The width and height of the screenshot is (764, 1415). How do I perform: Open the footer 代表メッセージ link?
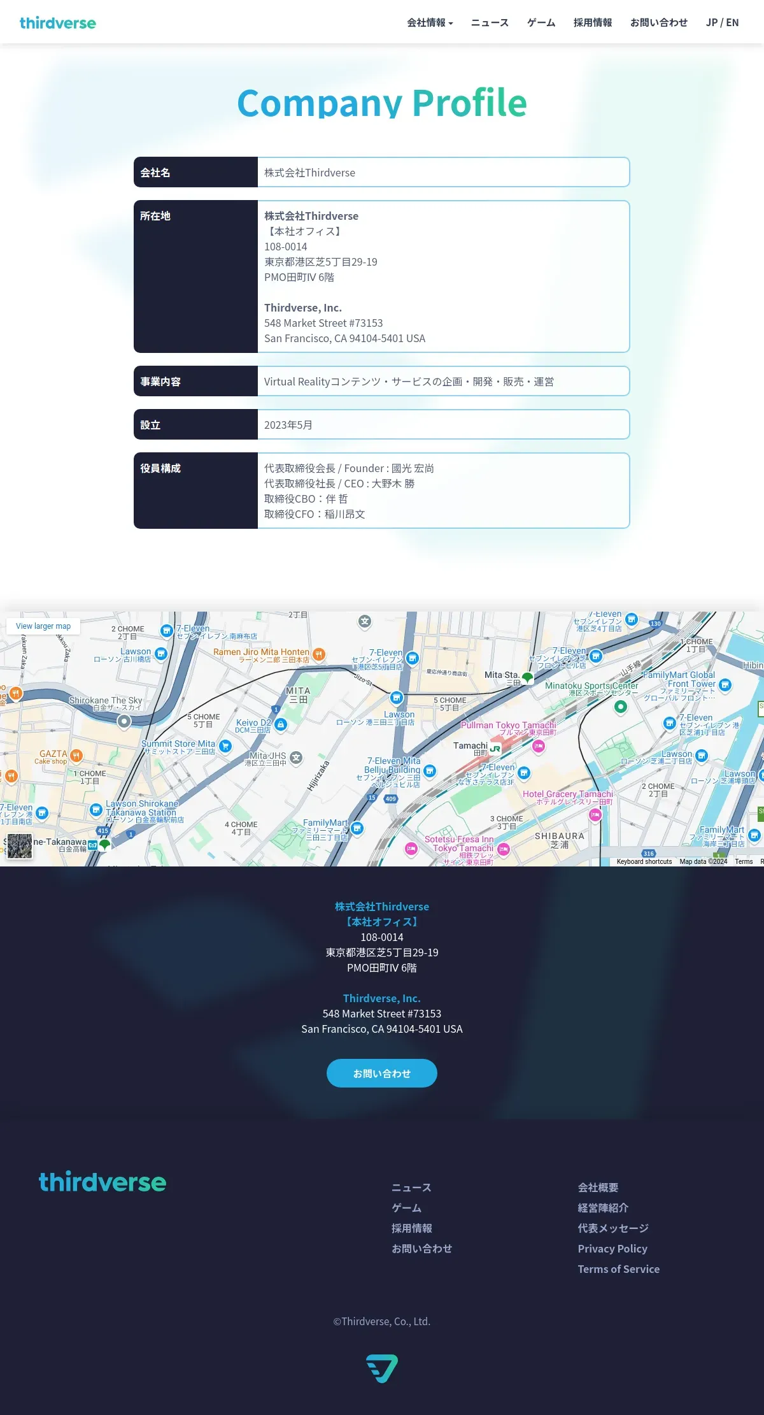613,1228
